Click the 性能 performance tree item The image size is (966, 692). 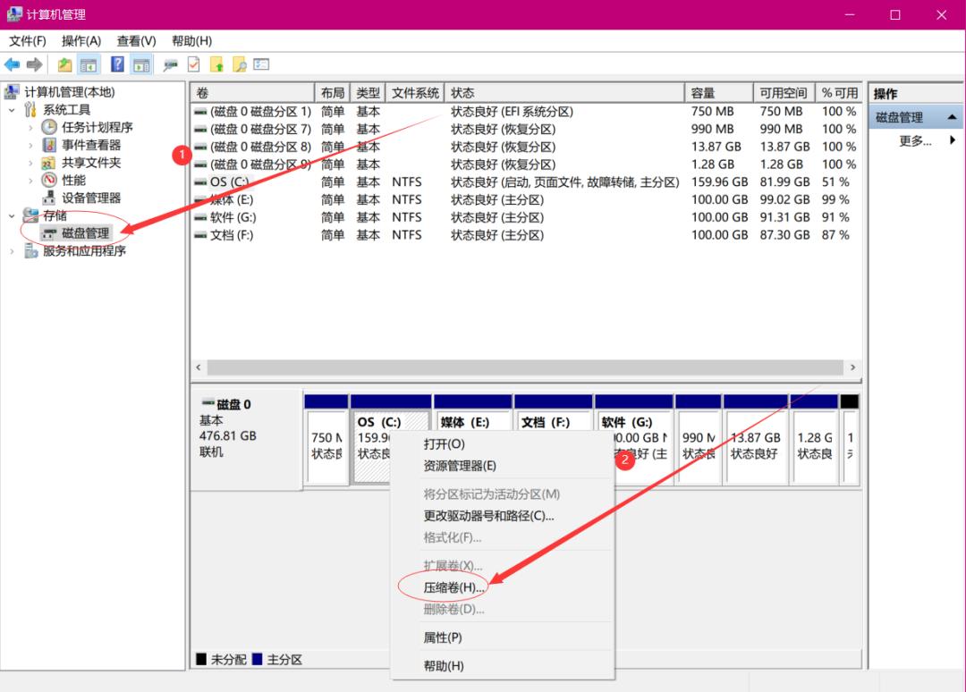73,180
